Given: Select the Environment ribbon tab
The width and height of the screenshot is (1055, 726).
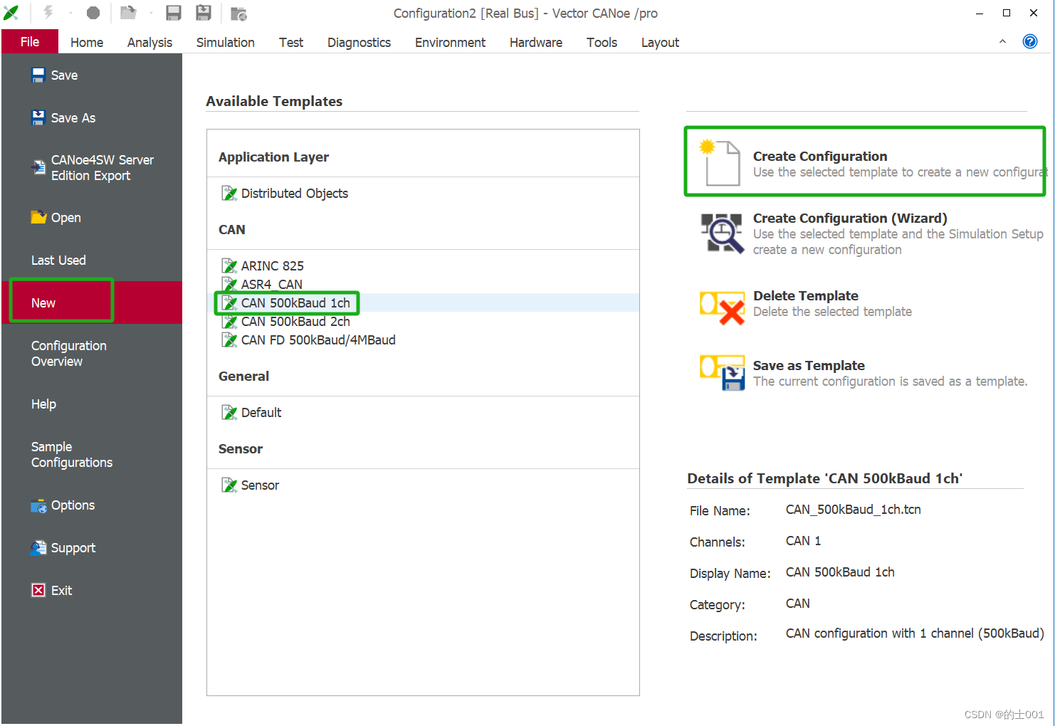Looking at the screenshot, I should pyautogui.click(x=450, y=43).
